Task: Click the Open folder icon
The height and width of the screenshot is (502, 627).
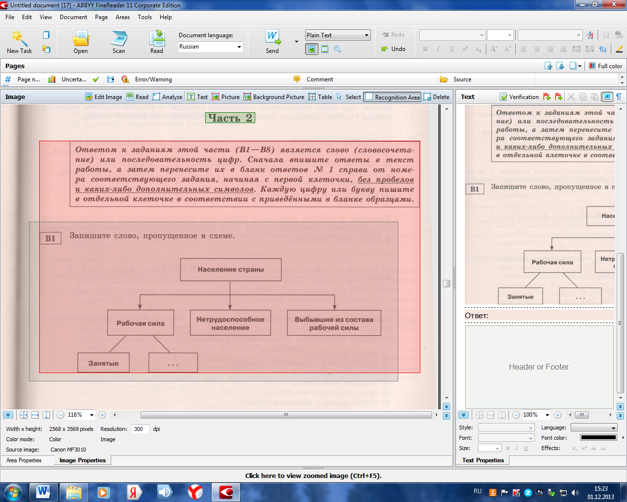Action: click(x=81, y=42)
